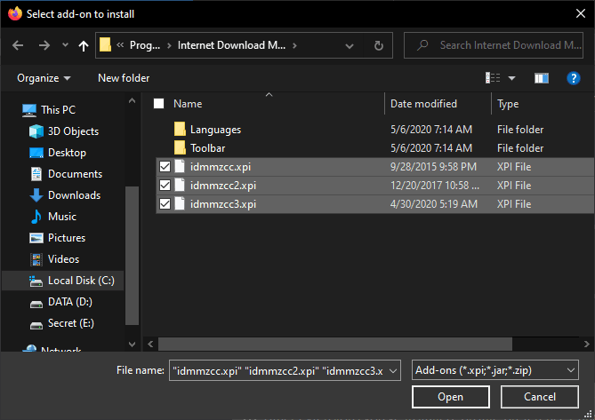Expand the File name dropdown arrow
This screenshot has height=420, width=595.
tap(393, 371)
